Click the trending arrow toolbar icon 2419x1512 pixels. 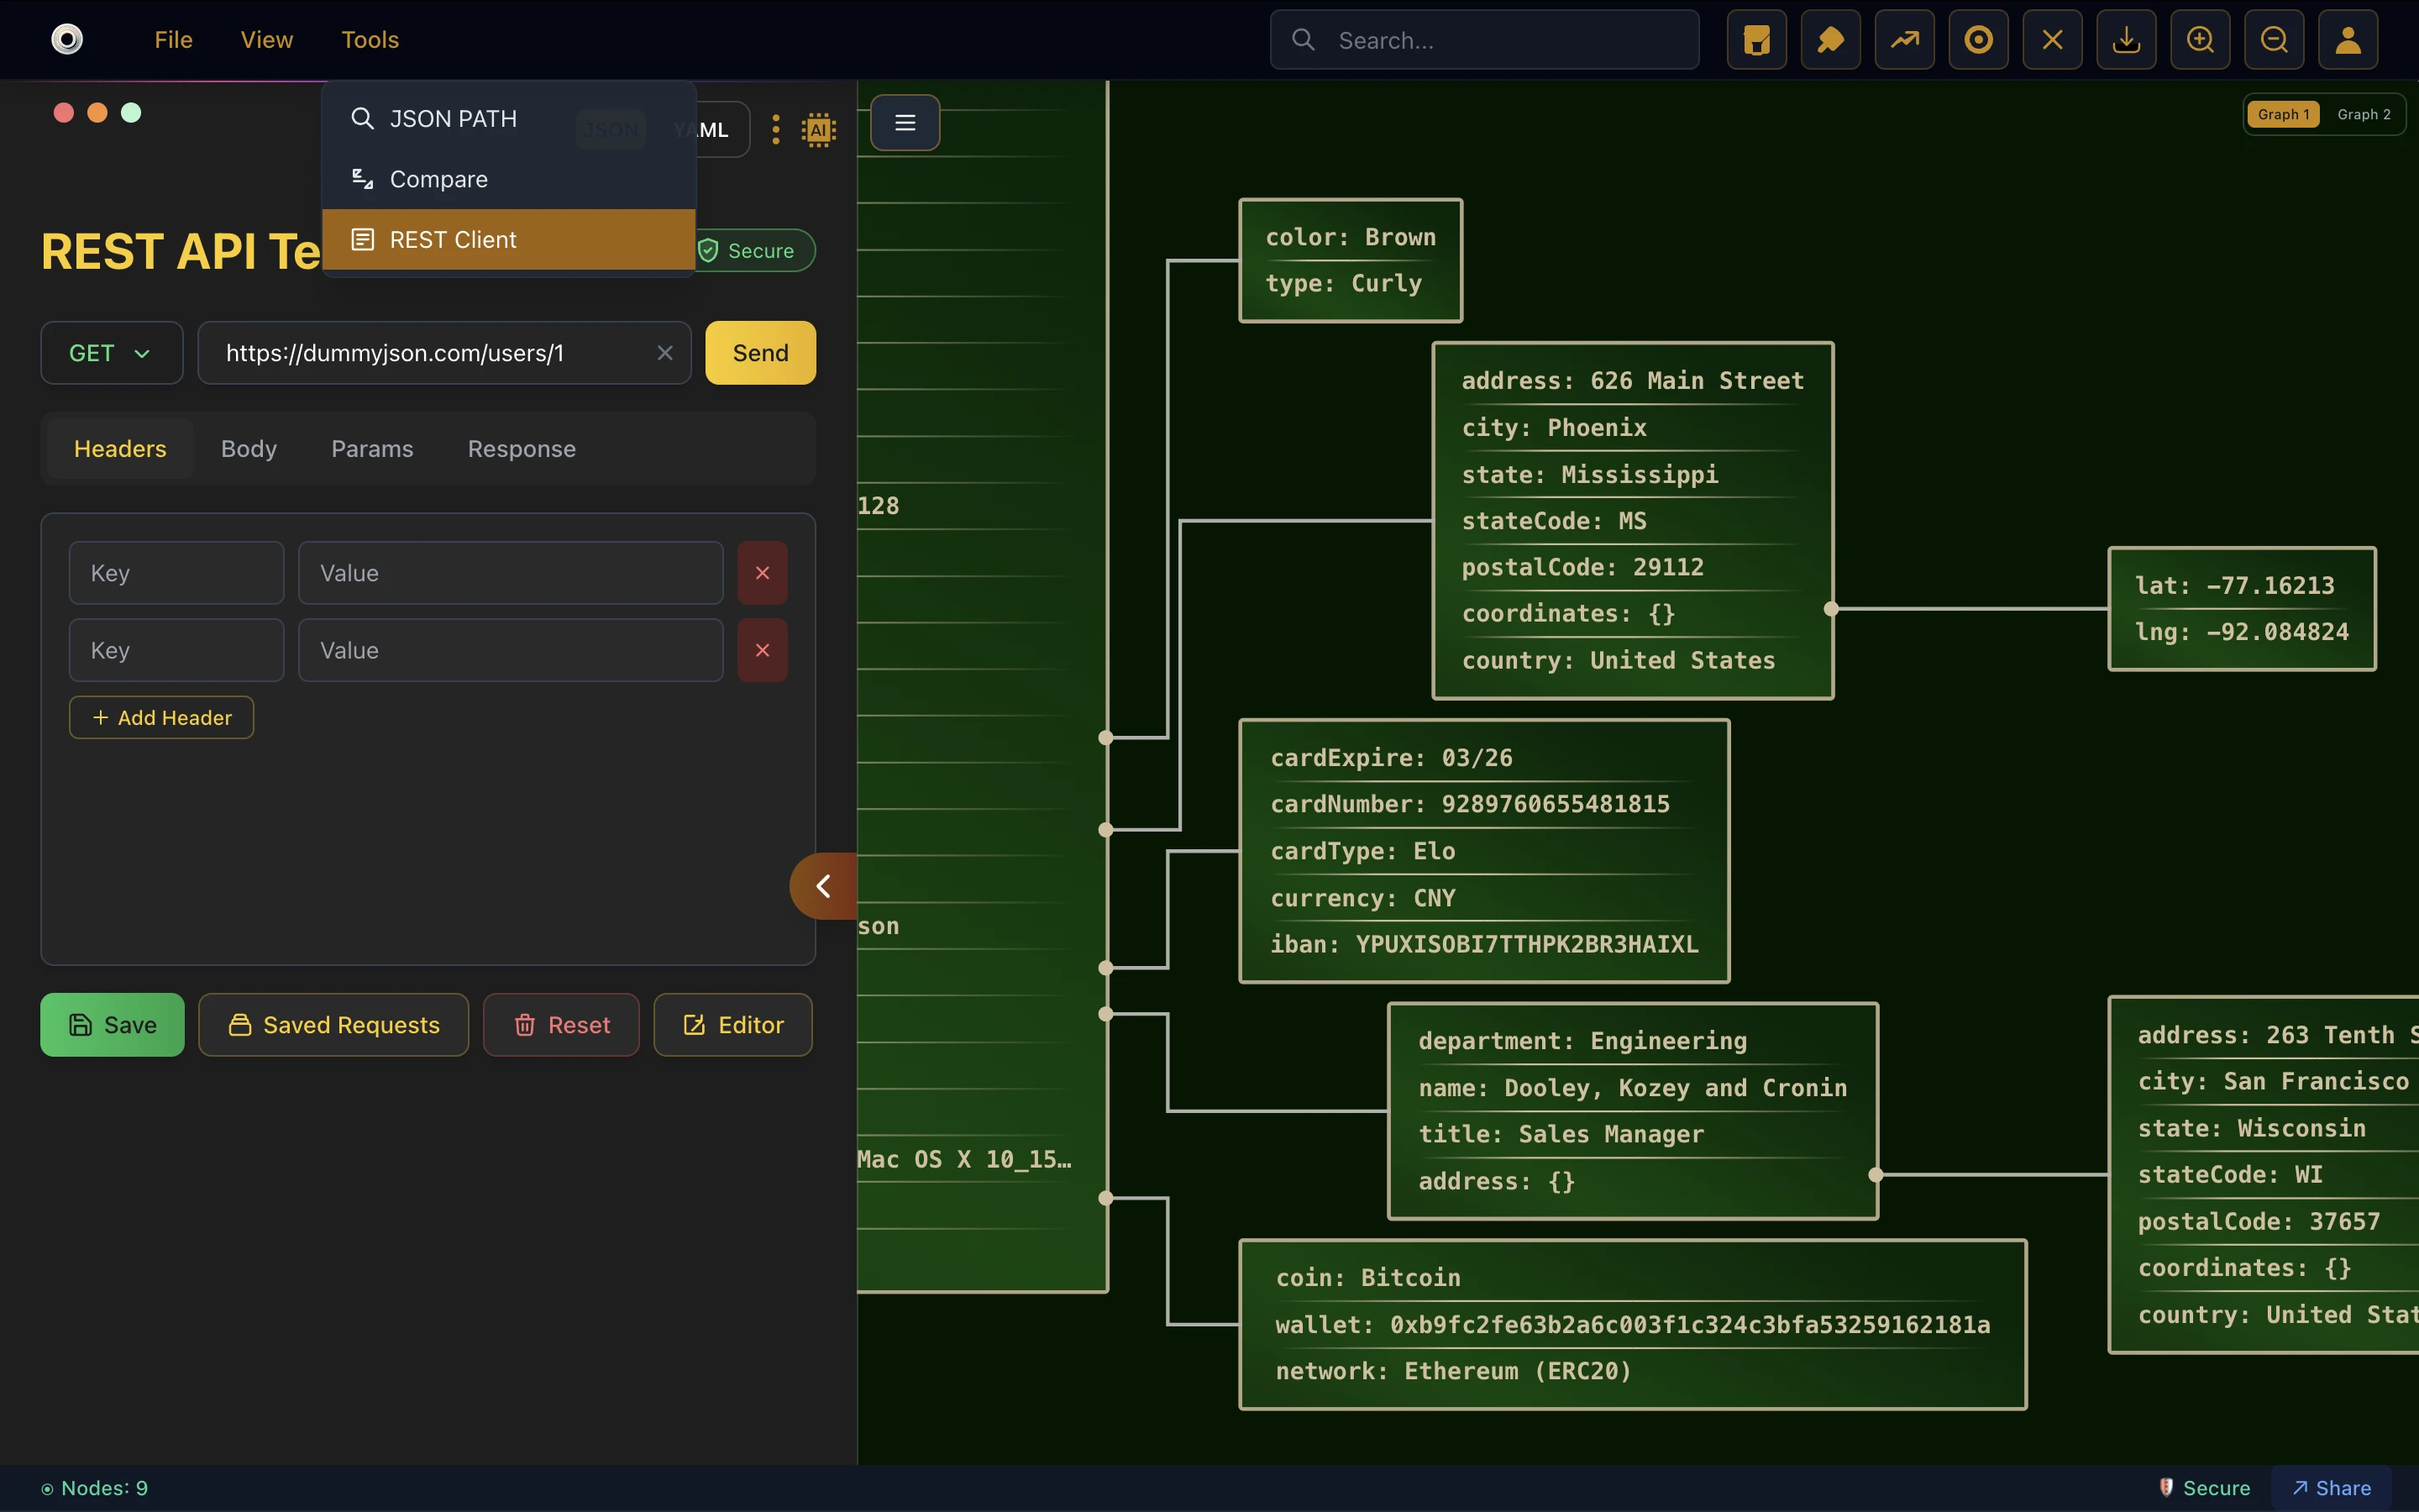tap(1904, 40)
